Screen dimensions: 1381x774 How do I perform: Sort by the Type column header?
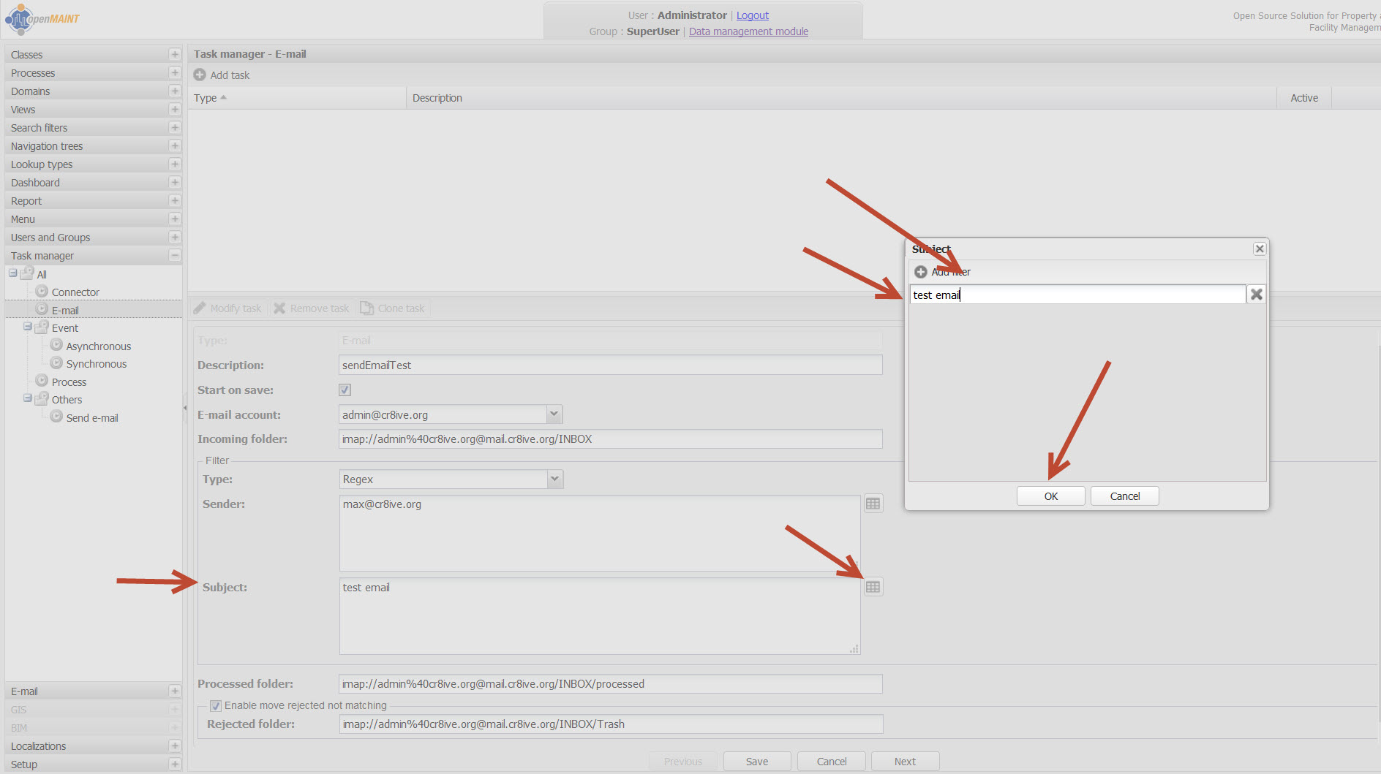206,98
